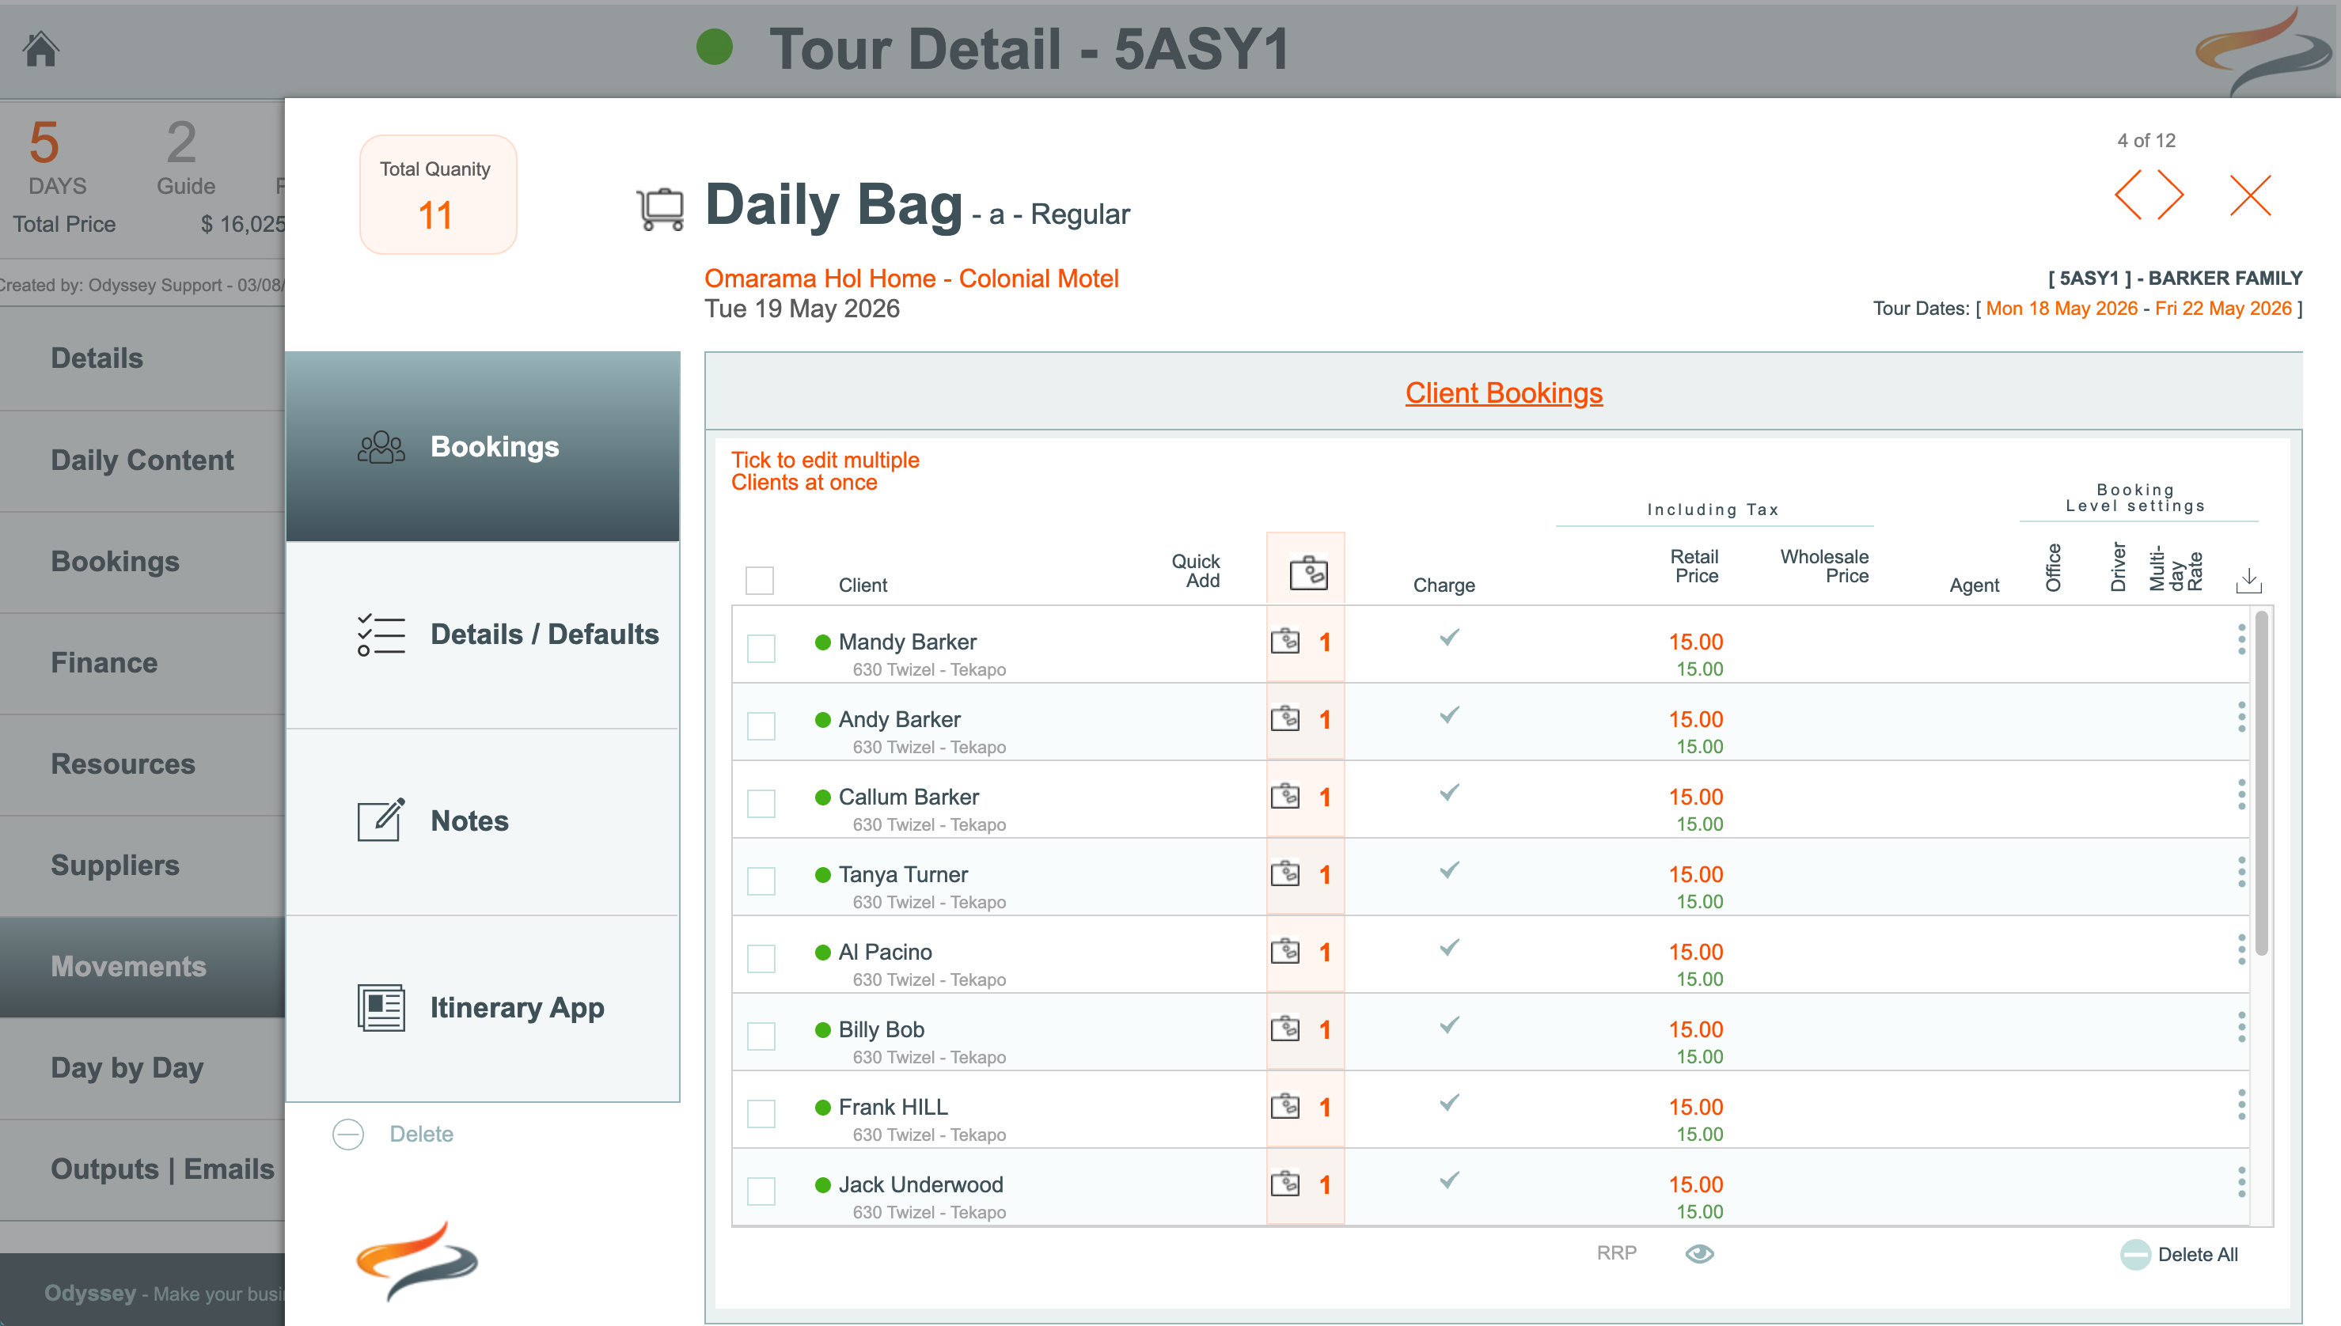Go to the home screen icon

tap(41, 49)
